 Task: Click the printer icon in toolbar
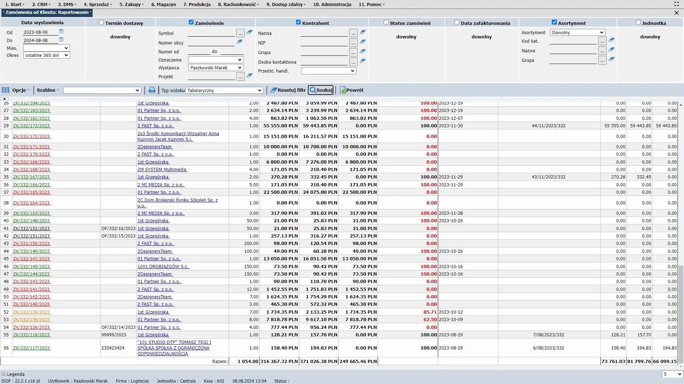pyautogui.click(x=152, y=90)
